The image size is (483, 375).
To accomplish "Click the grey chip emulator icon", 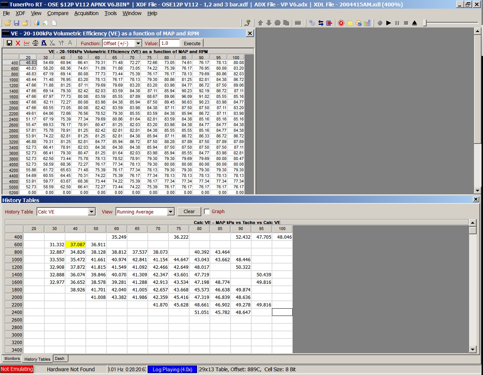I will pyautogui.click(x=298, y=23).
